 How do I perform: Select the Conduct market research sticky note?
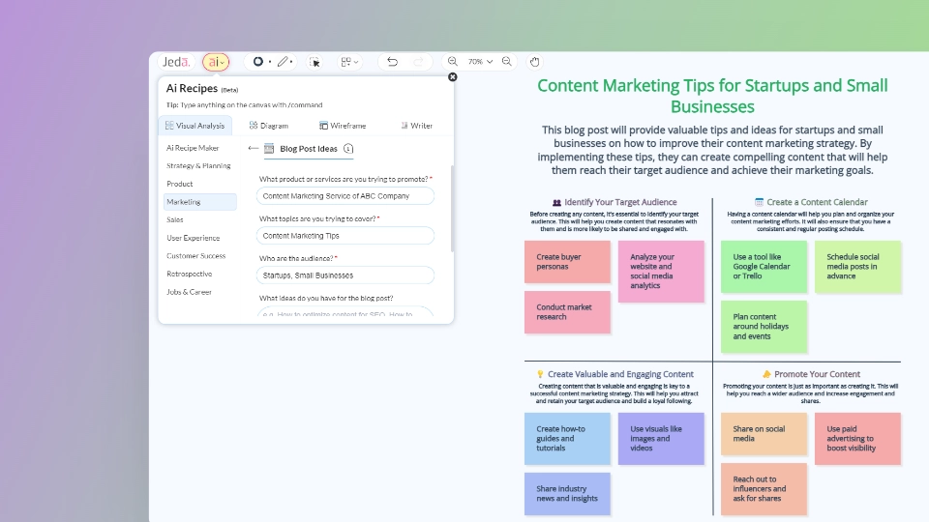pyautogui.click(x=567, y=312)
